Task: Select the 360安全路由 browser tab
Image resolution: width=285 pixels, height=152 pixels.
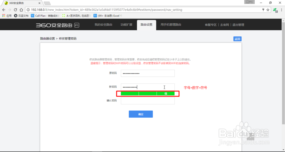Action: coord(21,3)
